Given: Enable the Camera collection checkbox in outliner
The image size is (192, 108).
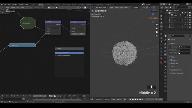Looking at the screenshot, I should (183, 20).
